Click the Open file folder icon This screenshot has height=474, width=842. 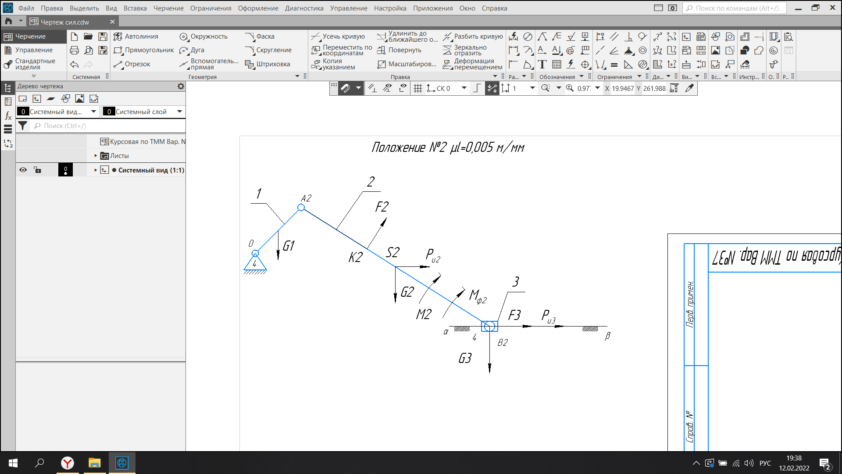tap(88, 36)
